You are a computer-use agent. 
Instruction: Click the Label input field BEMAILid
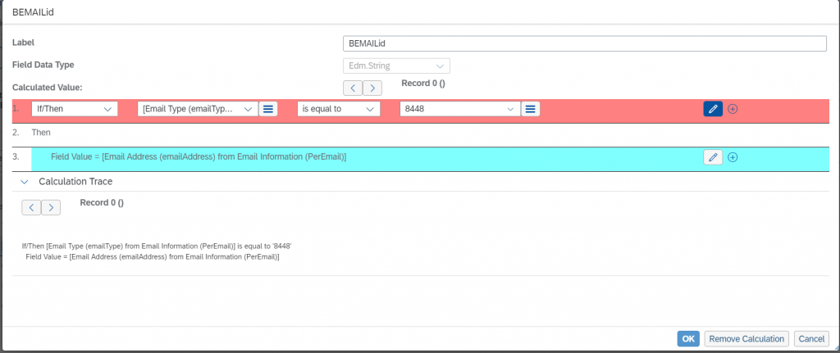(584, 43)
